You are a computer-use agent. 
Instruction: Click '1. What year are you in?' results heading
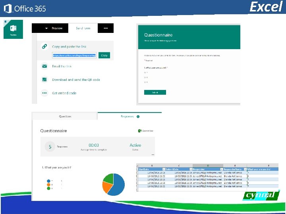[56, 167]
